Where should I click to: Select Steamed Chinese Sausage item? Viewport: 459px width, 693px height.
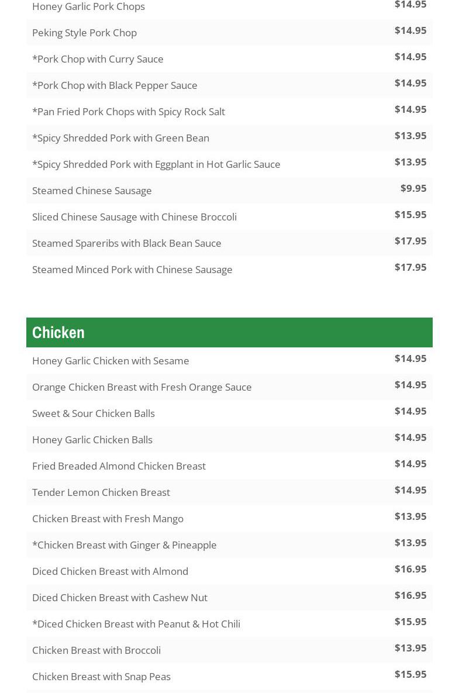tap(92, 191)
